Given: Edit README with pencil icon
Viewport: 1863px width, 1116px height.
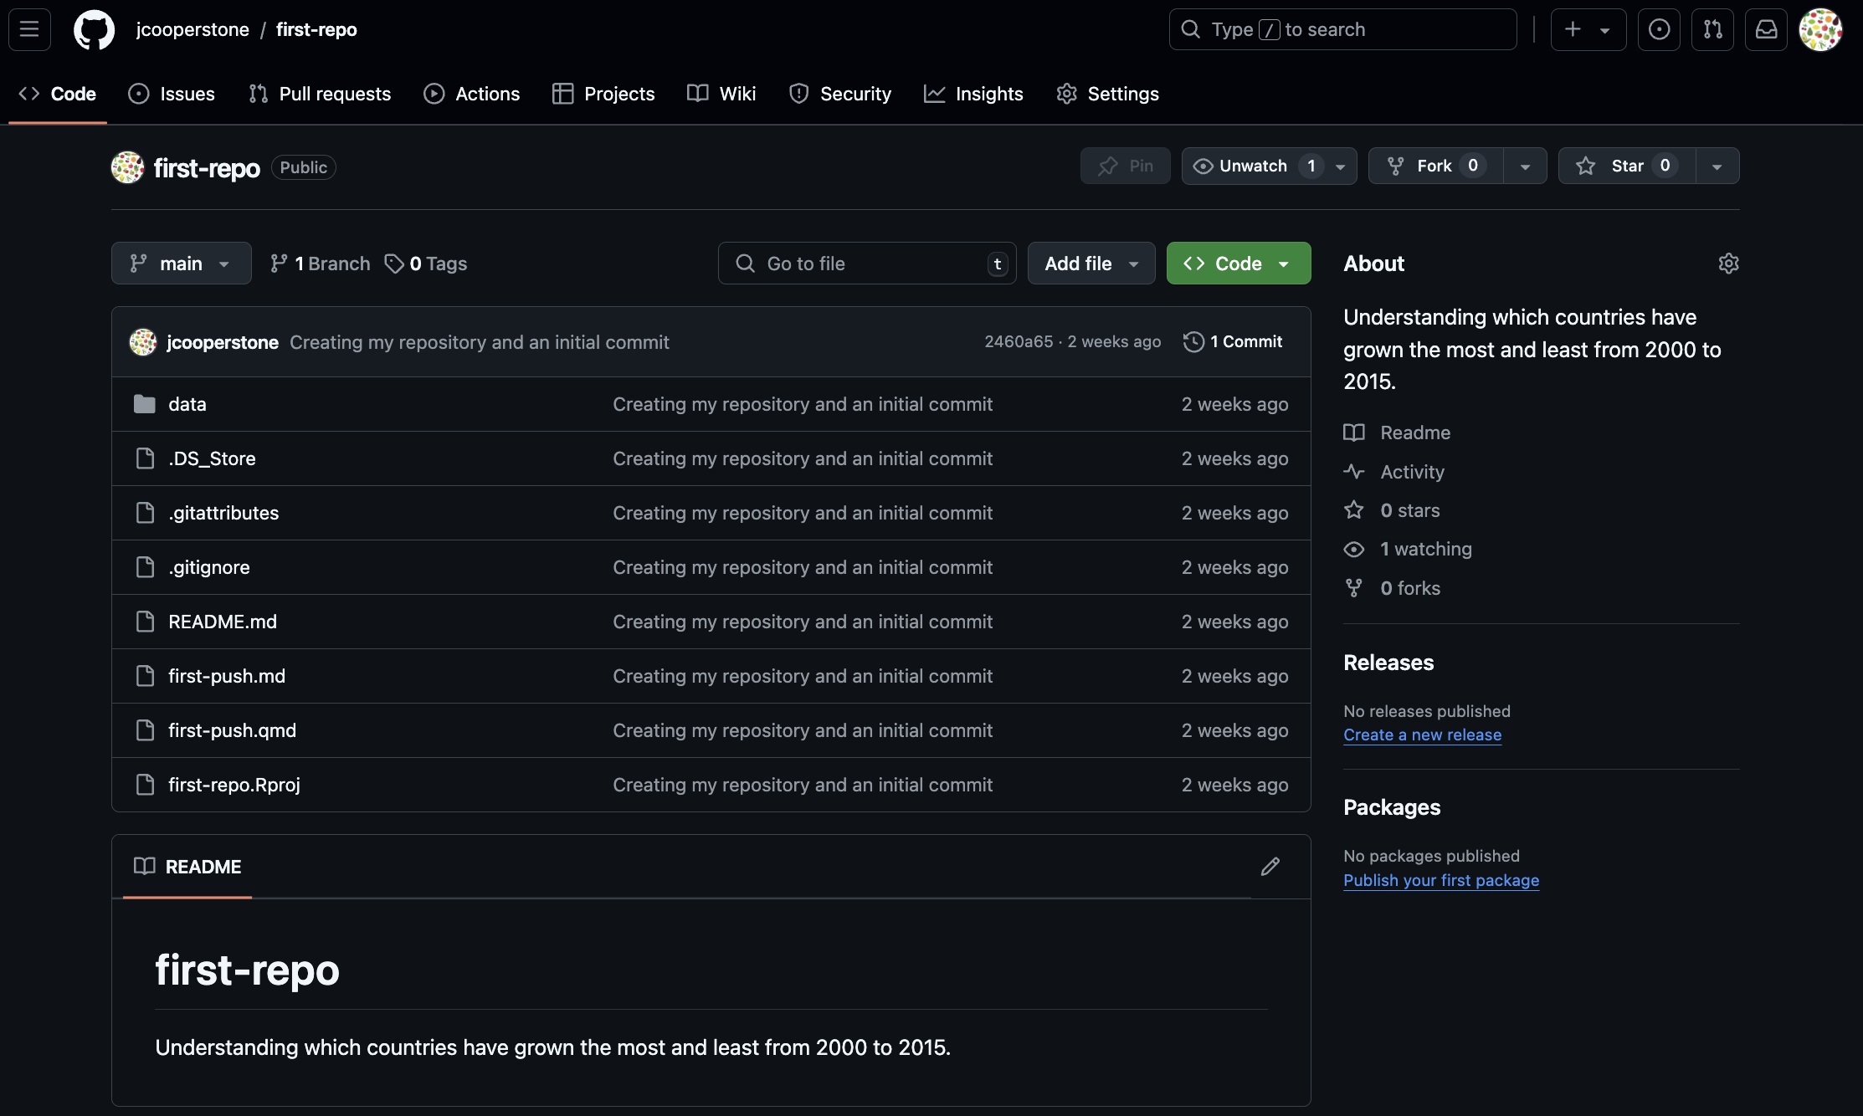Looking at the screenshot, I should pos(1270,867).
